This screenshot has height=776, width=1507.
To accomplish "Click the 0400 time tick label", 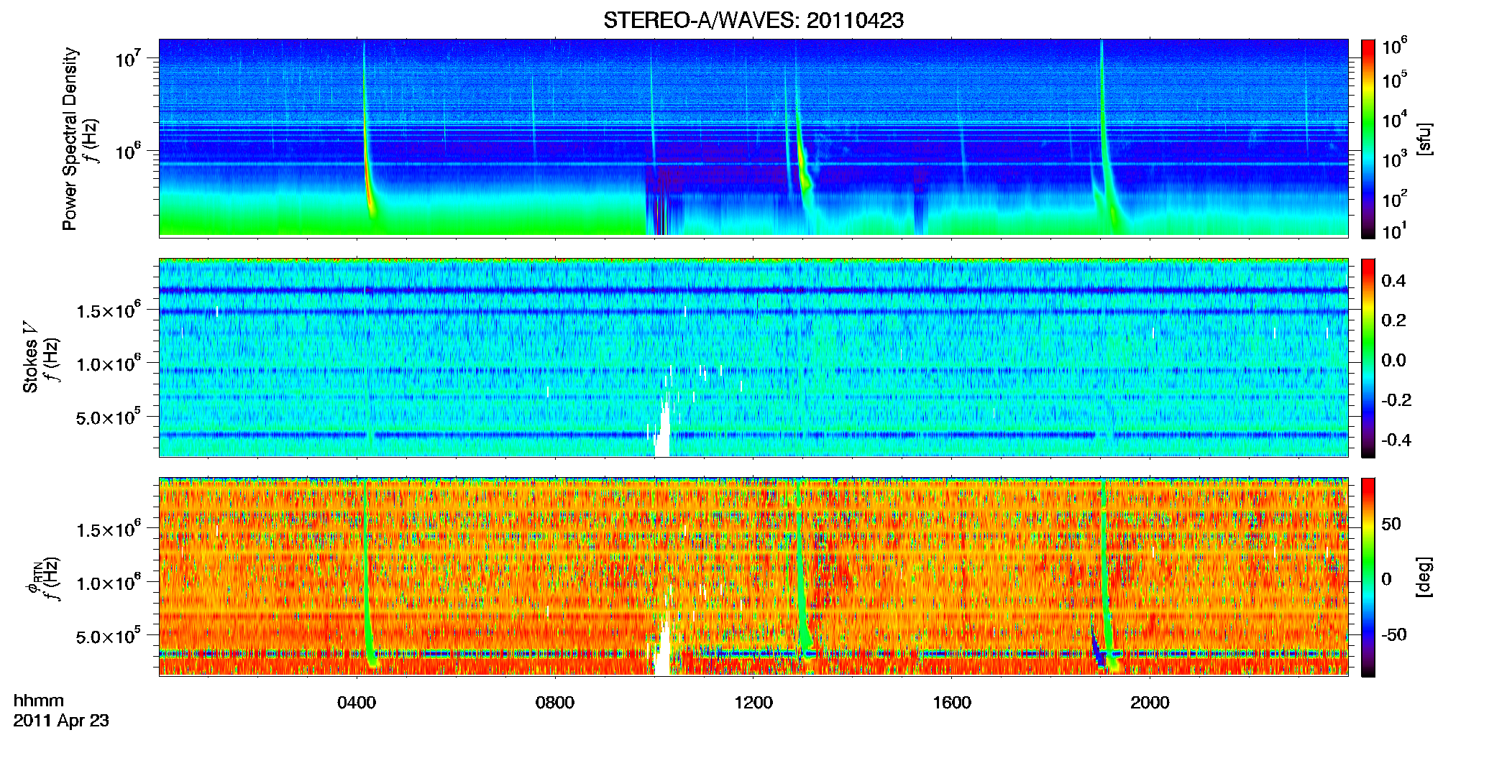I will (x=357, y=702).
